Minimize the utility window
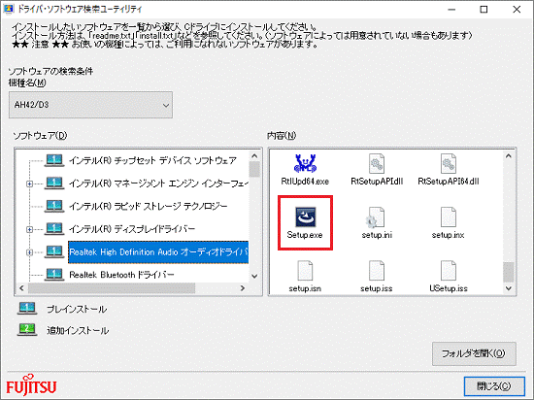 (451, 9)
